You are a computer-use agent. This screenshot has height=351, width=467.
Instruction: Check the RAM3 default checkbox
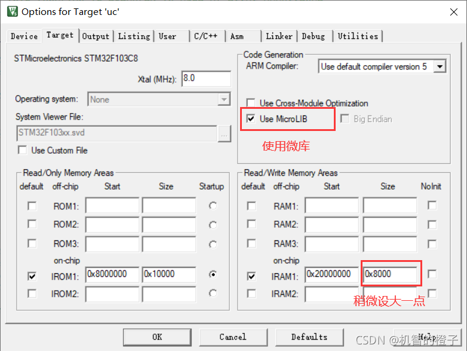[251, 243]
